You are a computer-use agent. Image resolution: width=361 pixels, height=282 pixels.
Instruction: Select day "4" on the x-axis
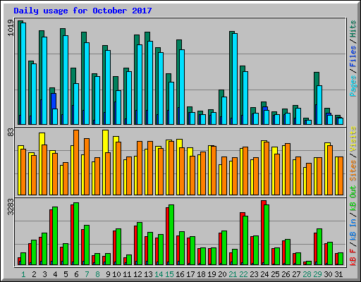[55, 274]
